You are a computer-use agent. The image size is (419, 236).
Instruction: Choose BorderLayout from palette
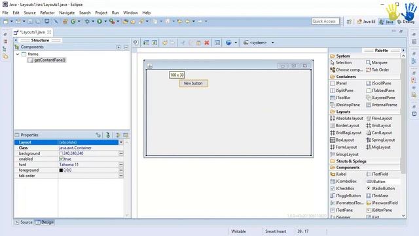point(345,125)
